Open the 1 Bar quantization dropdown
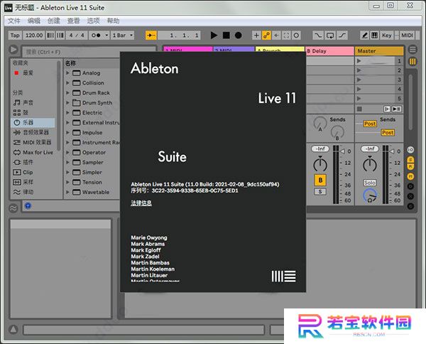426x344 pixels. coord(123,36)
